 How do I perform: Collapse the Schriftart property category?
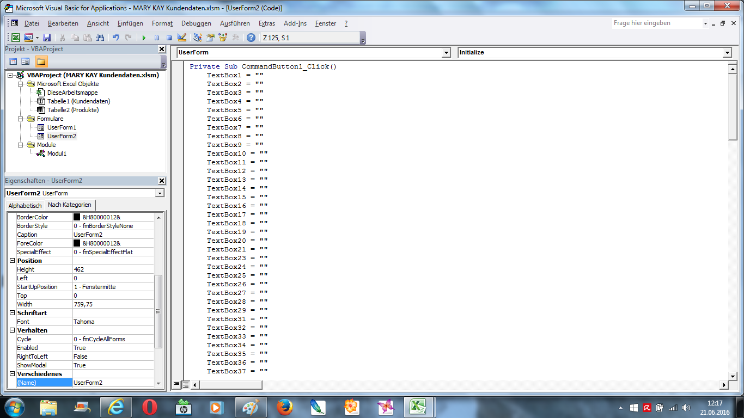[13, 313]
